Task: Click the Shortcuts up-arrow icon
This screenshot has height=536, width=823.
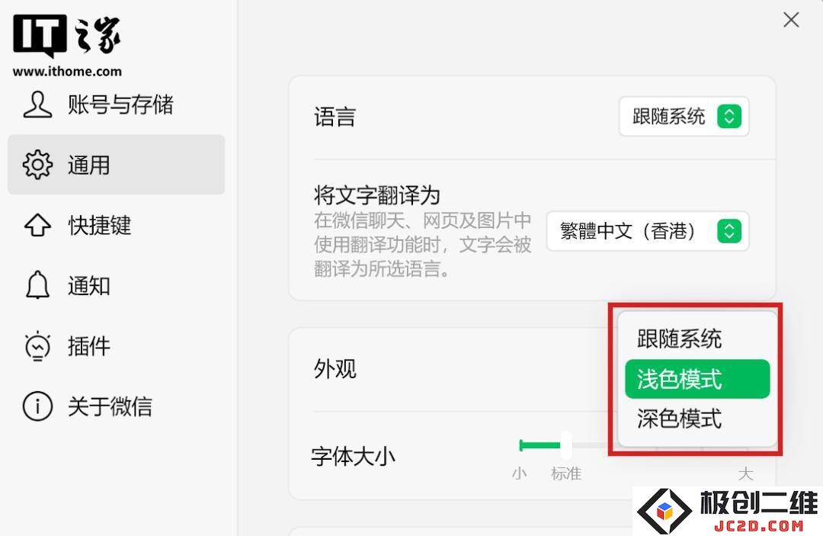Action: [x=37, y=226]
